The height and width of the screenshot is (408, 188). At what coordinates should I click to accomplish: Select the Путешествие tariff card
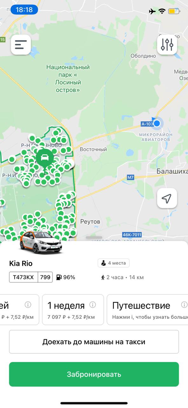[148, 310]
